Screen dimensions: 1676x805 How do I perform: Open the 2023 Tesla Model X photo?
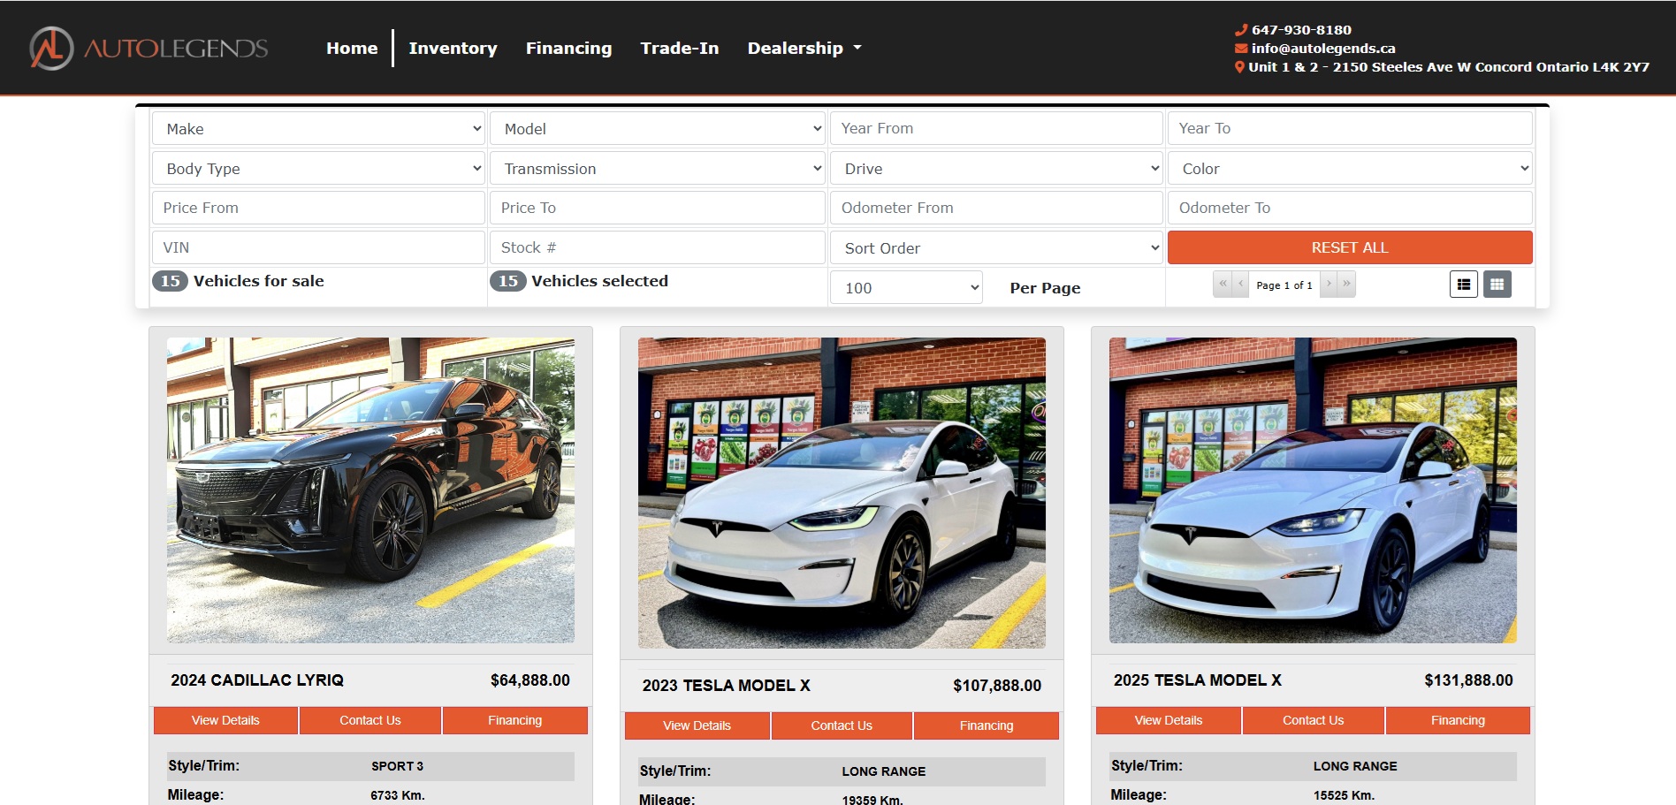[842, 493]
